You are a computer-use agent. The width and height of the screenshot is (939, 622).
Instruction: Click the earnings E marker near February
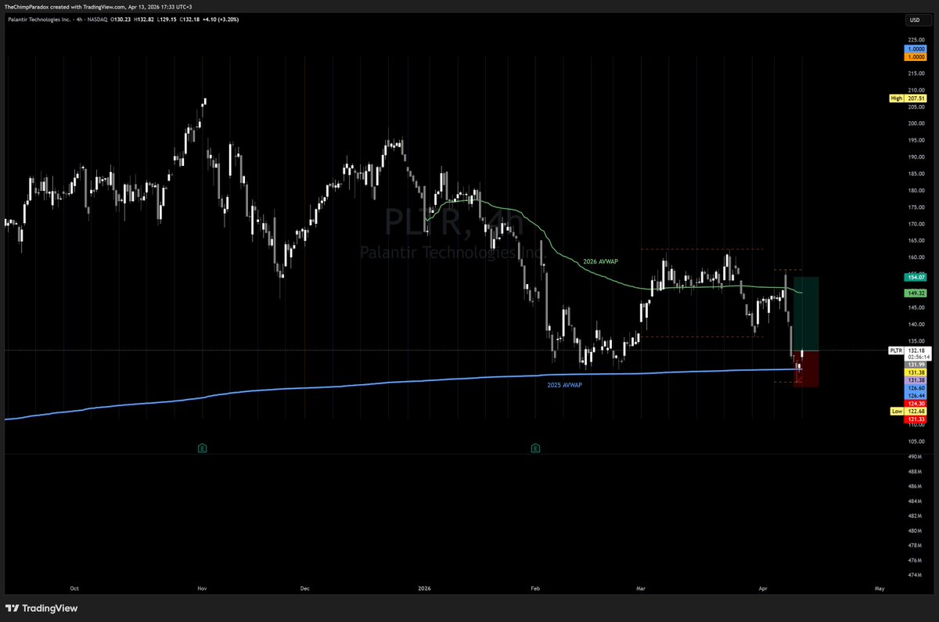click(536, 448)
